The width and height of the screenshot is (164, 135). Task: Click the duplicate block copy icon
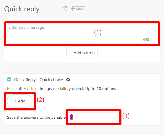pos(65,9)
